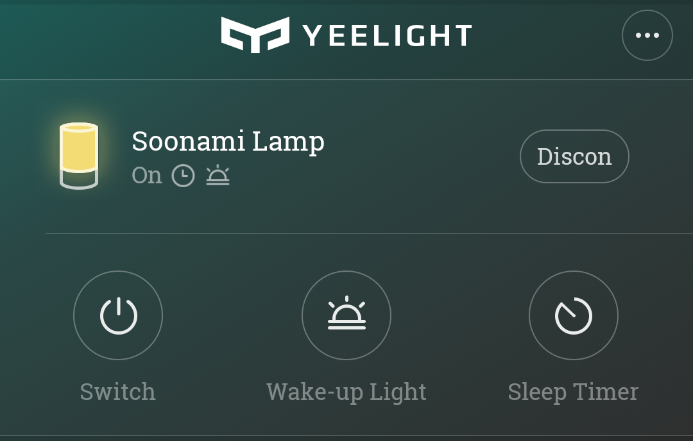The image size is (693, 441).
Task: Open the three-dot more options menu
Action: click(647, 35)
